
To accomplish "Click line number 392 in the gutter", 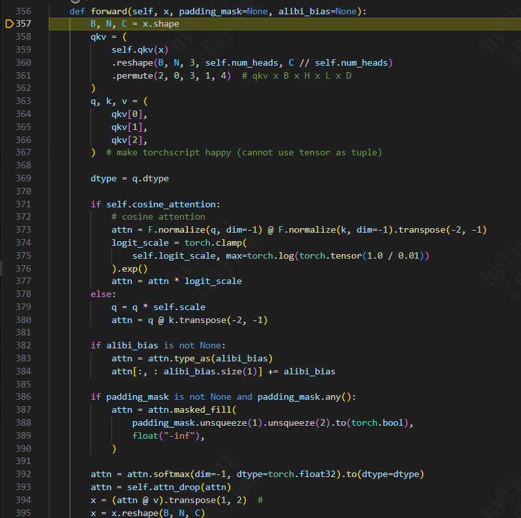I will [x=23, y=474].
